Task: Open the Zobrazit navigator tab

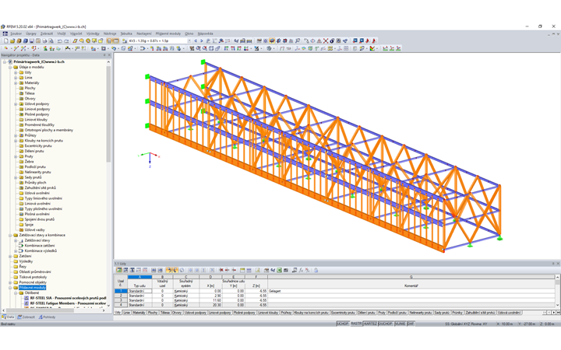Action: pos(26,317)
